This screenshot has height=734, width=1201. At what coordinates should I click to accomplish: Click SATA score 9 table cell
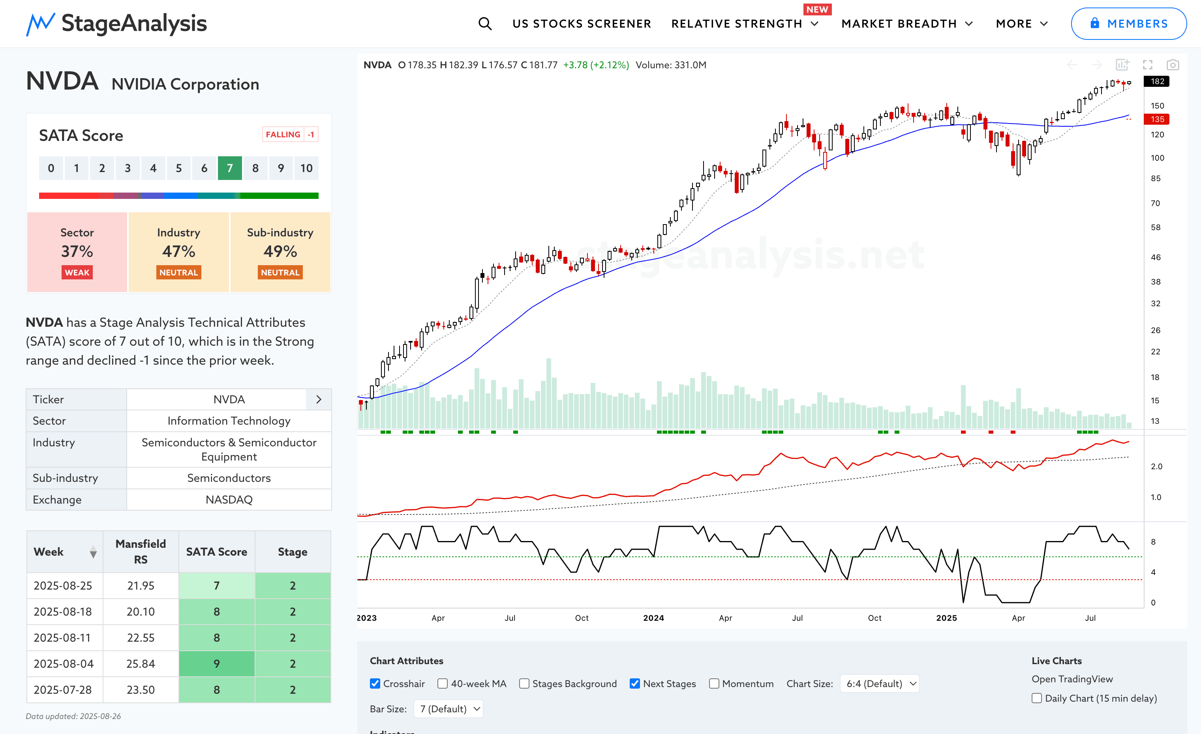[216, 663]
